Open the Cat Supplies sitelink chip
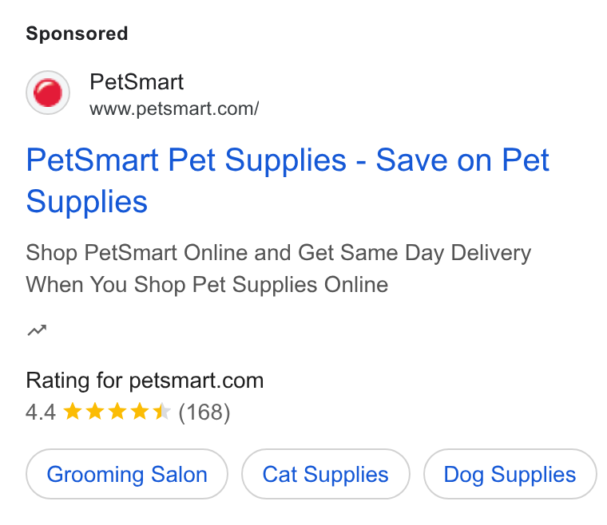The height and width of the screenshot is (525, 607). (326, 474)
